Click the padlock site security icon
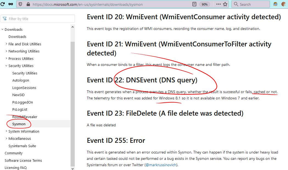288x170 pixels. tap(28, 4)
